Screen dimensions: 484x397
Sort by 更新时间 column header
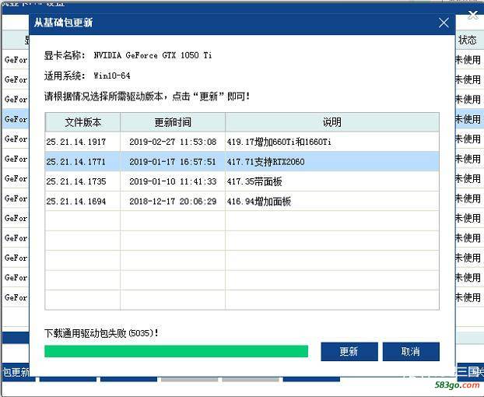coord(173,122)
